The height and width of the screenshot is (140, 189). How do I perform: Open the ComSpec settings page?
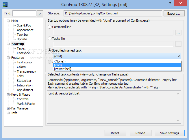tap(23, 53)
